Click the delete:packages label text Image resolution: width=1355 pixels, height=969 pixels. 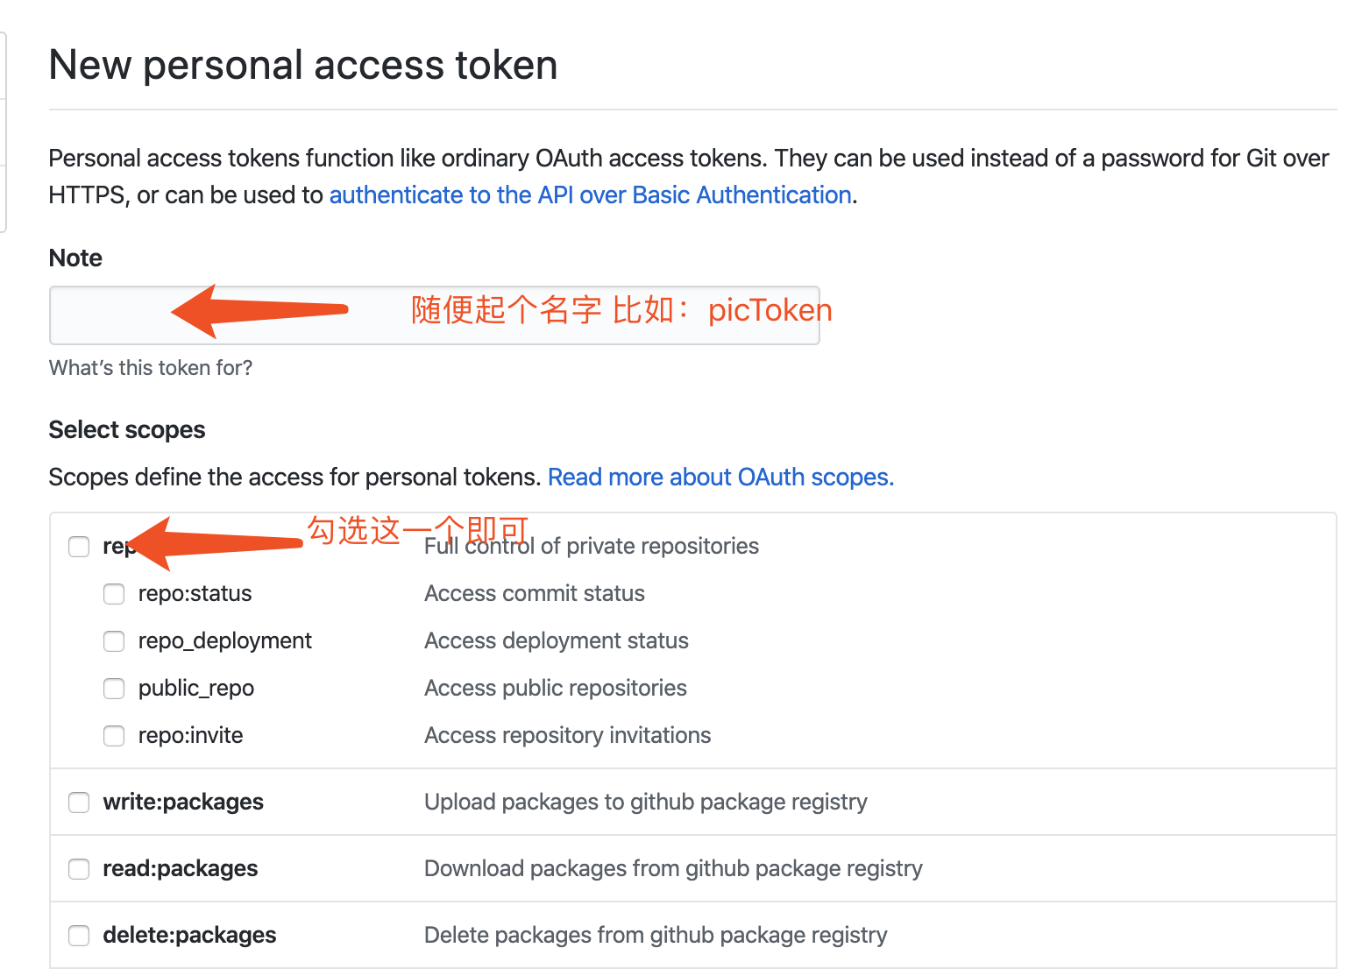point(189,935)
